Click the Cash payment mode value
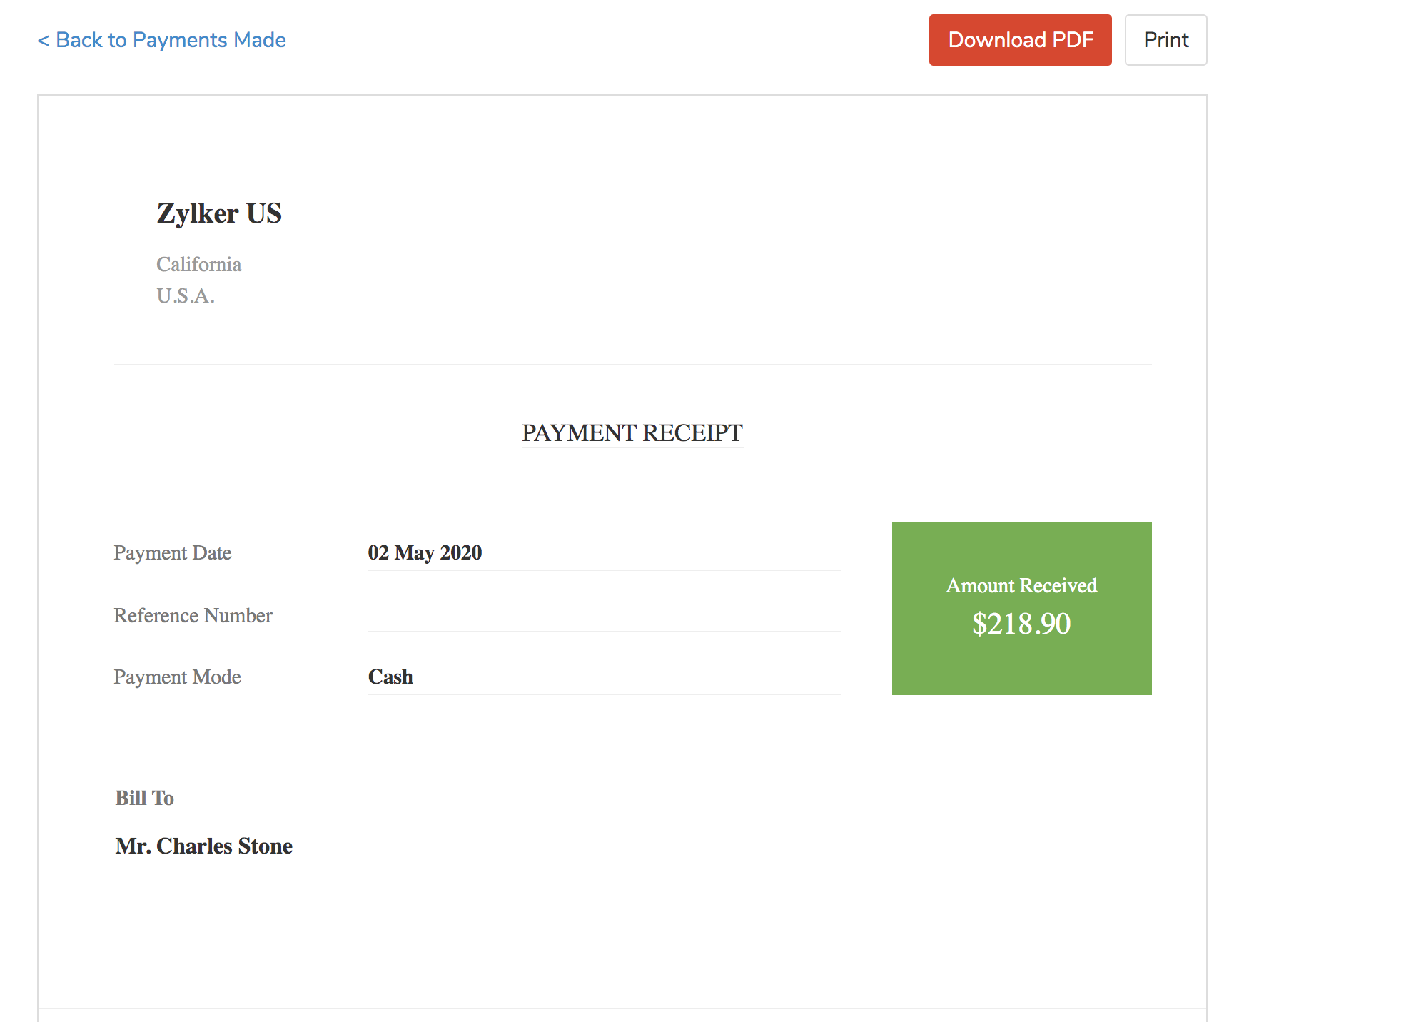The height and width of the screenshot is (1022, 1426). coord(390,677)
